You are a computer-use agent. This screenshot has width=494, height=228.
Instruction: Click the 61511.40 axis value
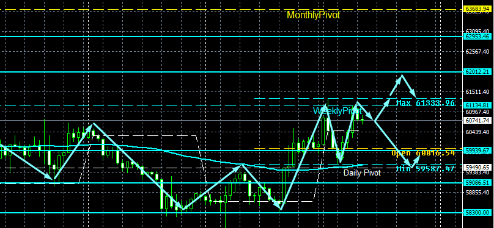(477, 91)
